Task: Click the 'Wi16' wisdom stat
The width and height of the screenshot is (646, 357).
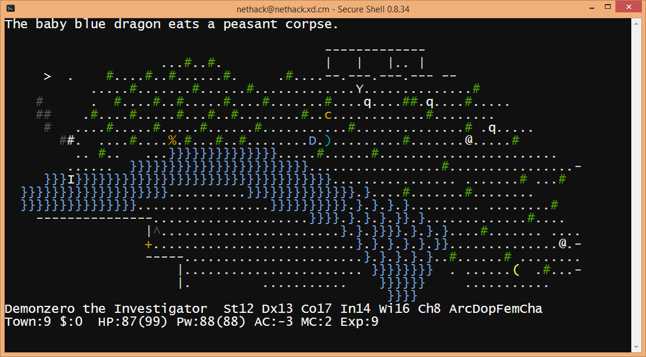Action: (x=394, y=309)
